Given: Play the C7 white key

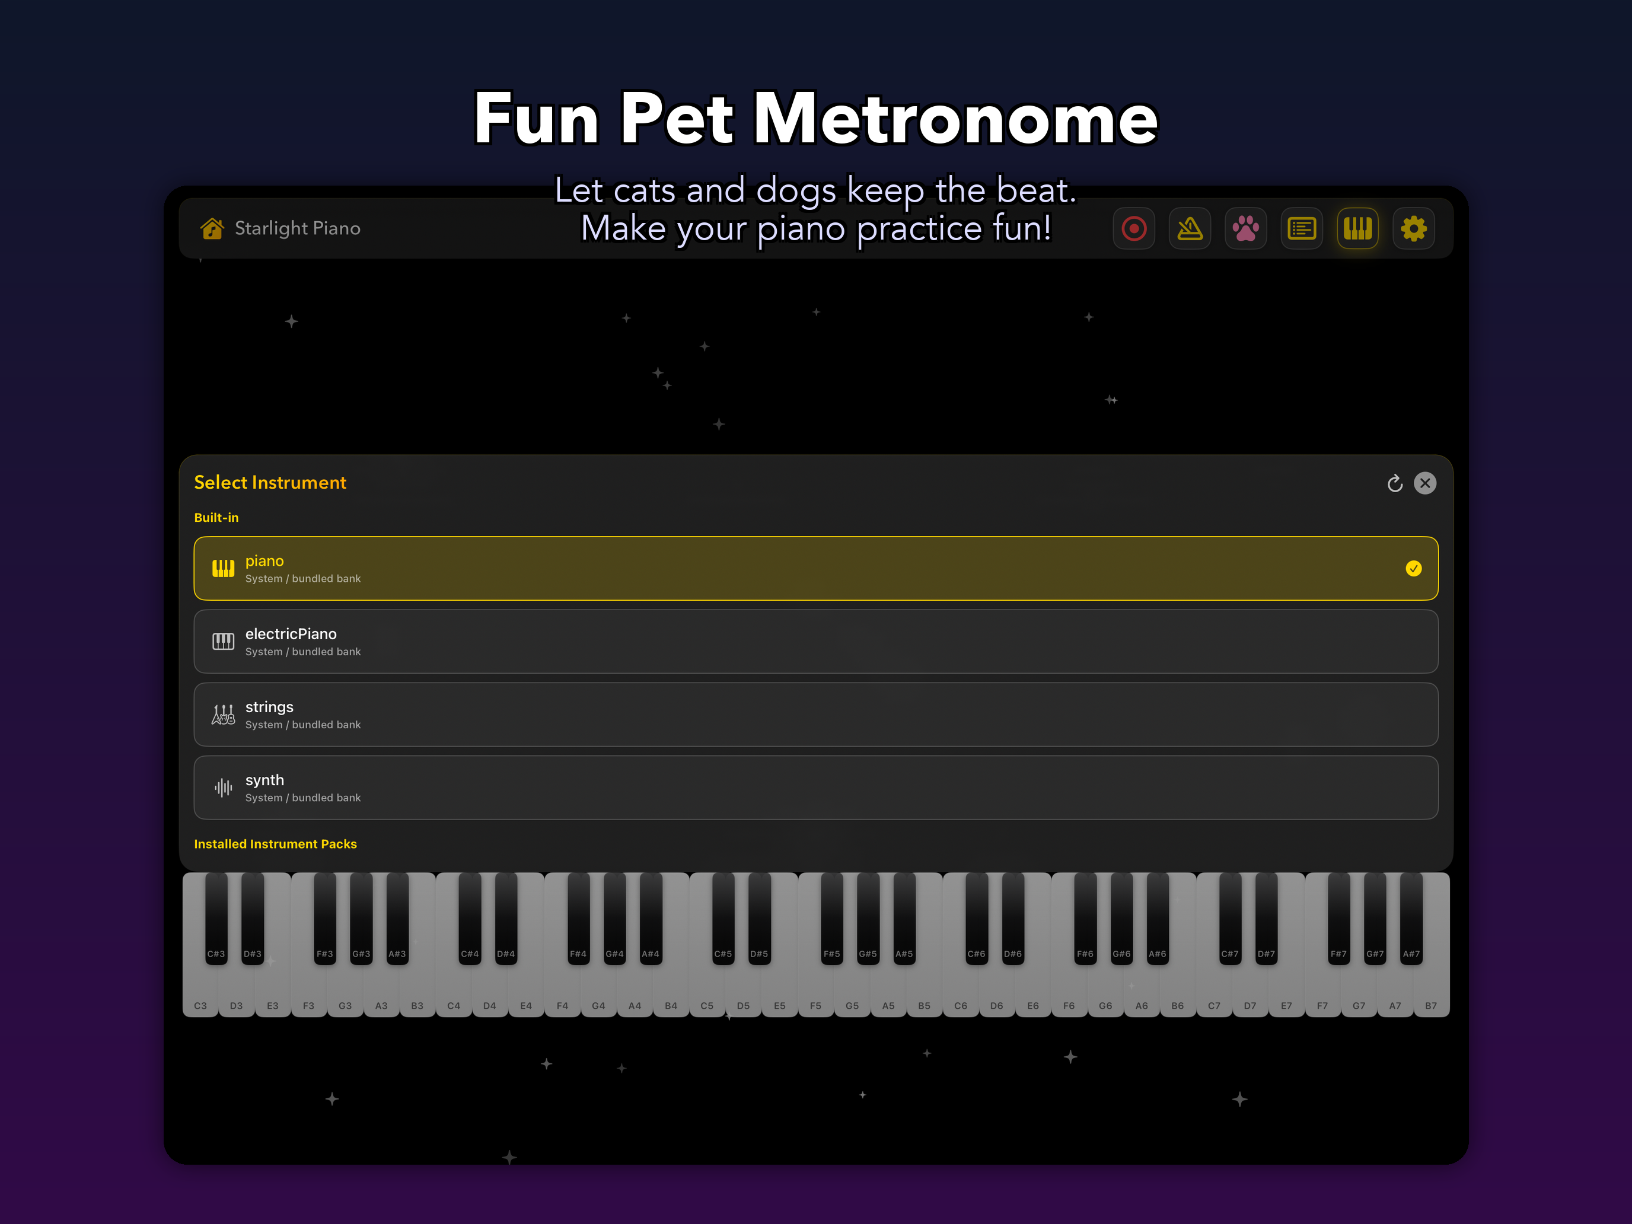Looking at the screenshot, I should tap(1214, 992).
